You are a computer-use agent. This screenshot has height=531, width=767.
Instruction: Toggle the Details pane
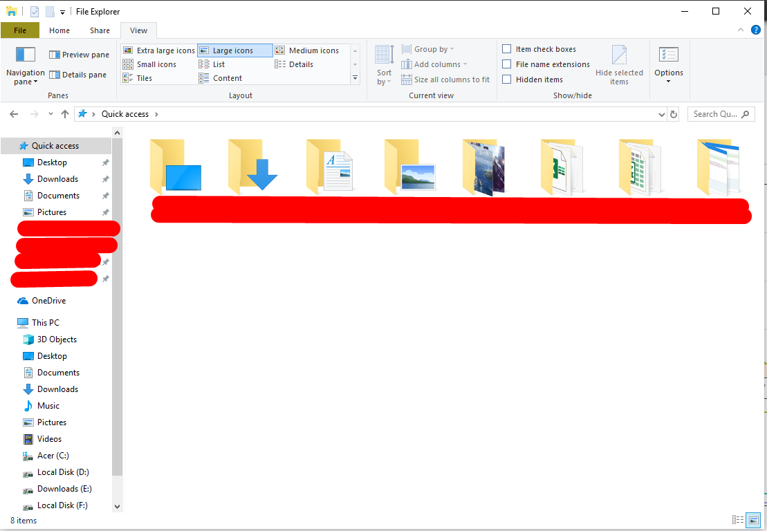point(78,75)
